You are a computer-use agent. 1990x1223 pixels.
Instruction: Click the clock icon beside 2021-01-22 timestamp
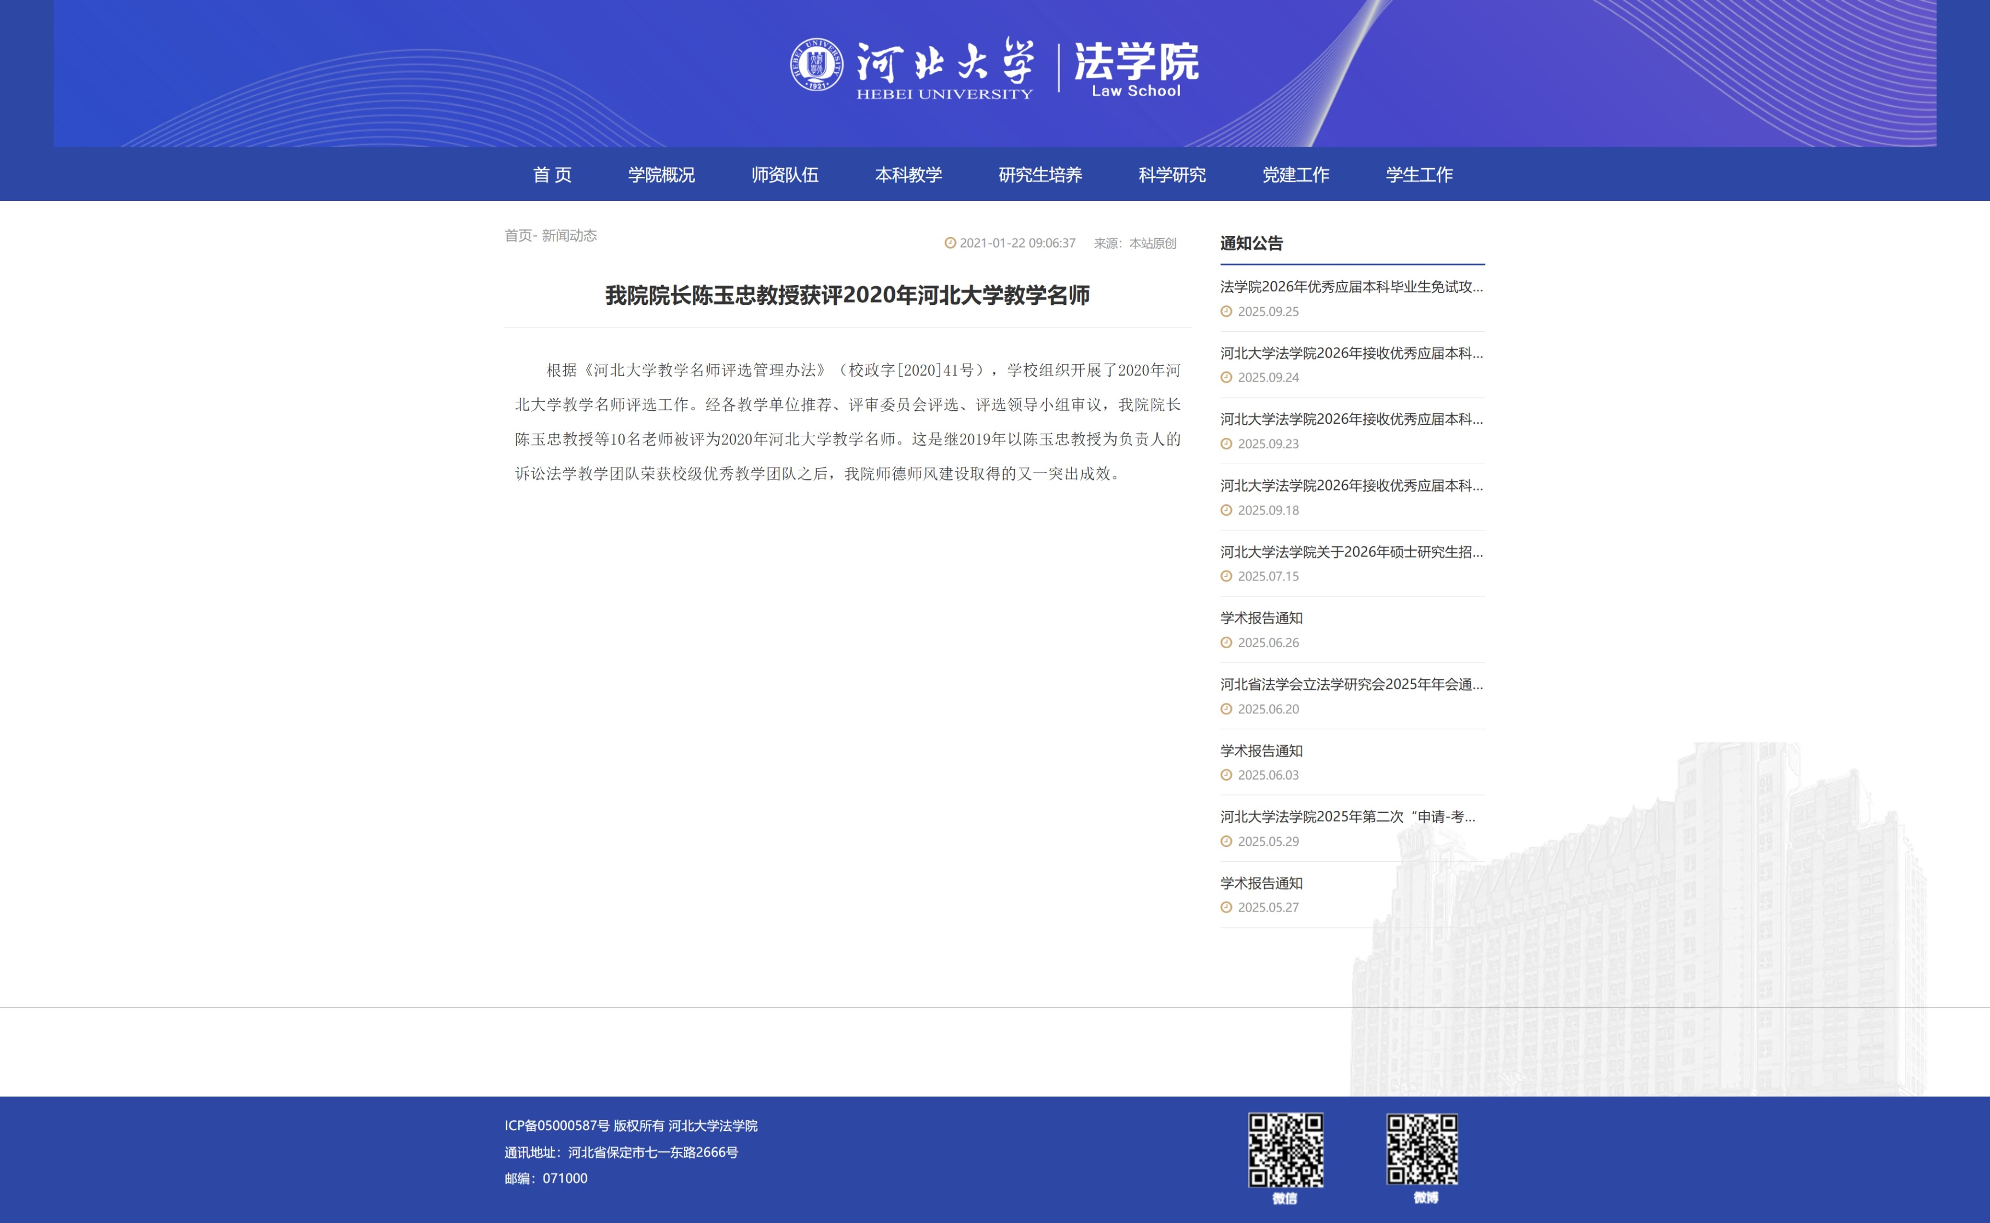click(x=950, y=243)
